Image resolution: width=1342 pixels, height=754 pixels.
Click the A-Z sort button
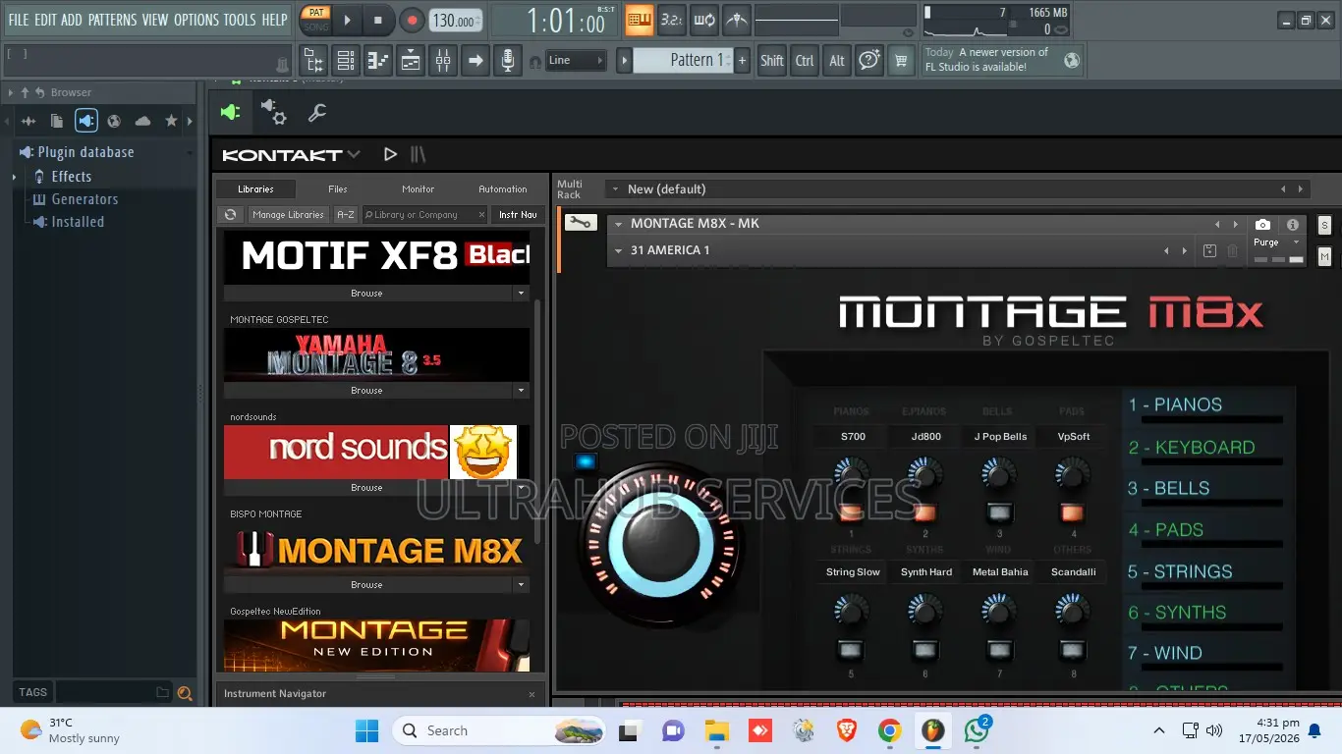[345, 214]
